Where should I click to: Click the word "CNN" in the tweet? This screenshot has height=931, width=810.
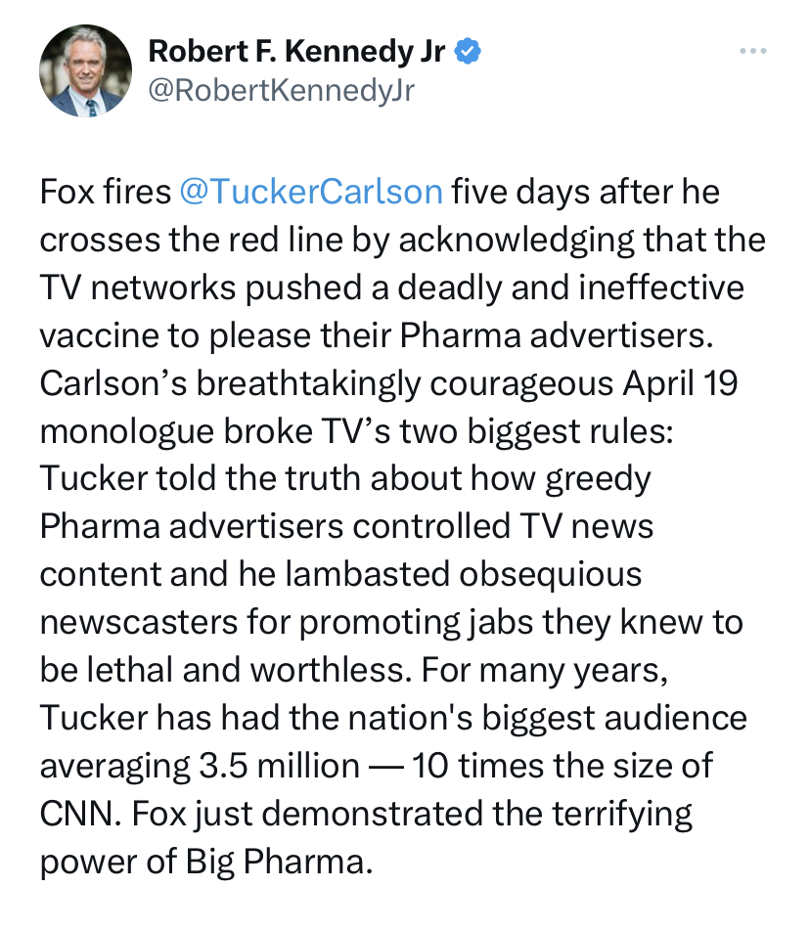click(x=71, y=813)
